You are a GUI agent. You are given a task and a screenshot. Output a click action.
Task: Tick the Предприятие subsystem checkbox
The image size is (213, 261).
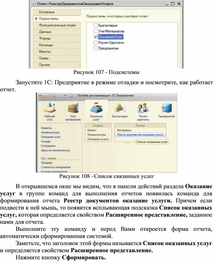(96, 48)
